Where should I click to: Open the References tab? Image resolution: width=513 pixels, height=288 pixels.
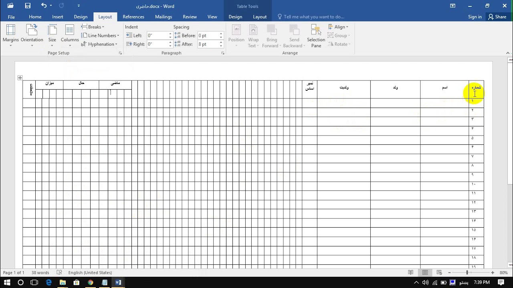(x=133, y=17)
